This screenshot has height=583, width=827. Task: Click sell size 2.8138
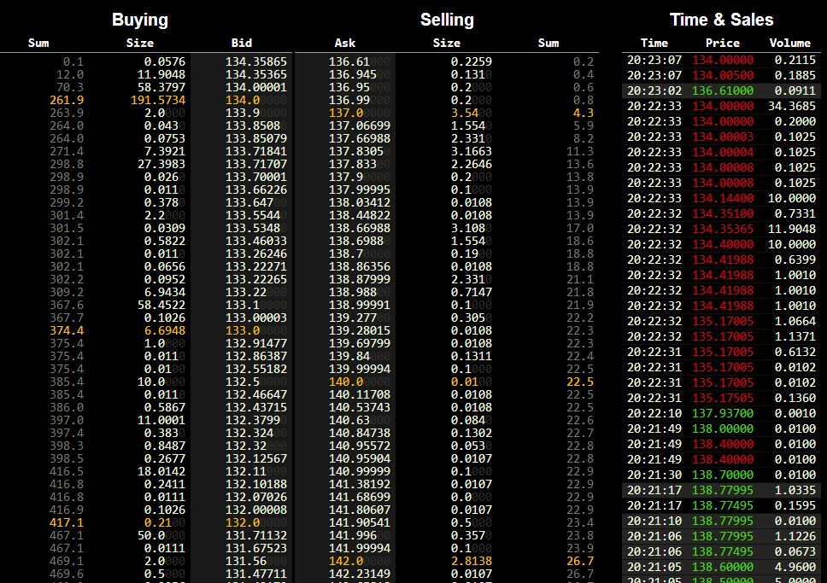point(472,562)
